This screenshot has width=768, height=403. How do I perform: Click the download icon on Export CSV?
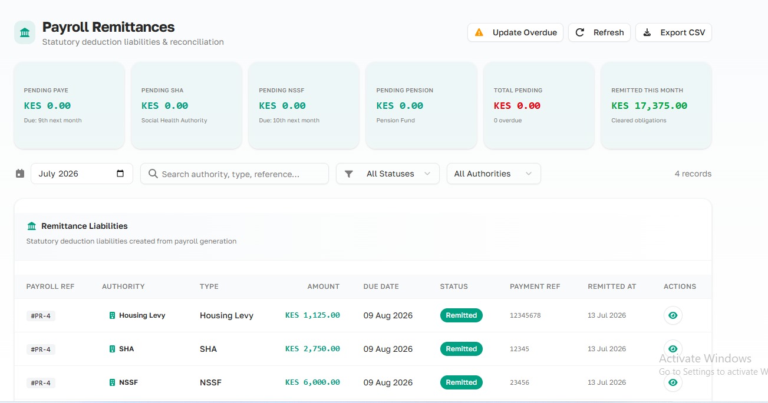647,32
